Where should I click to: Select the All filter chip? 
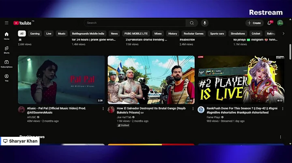[x=22, y=33]
